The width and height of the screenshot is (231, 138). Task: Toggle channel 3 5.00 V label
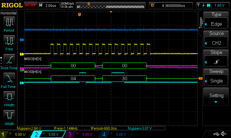click(82, 134)
